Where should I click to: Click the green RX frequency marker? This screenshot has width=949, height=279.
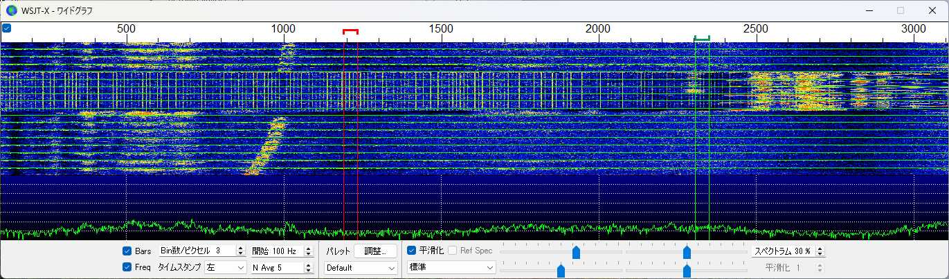(x=702, y=39)
